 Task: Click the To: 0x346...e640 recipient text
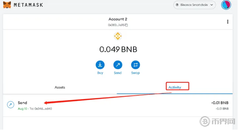pyautogui.click(x=41, y=109)
